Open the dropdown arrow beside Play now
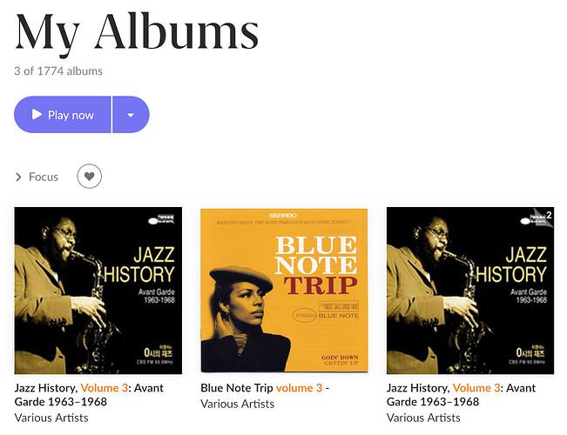 pos(131,115)
